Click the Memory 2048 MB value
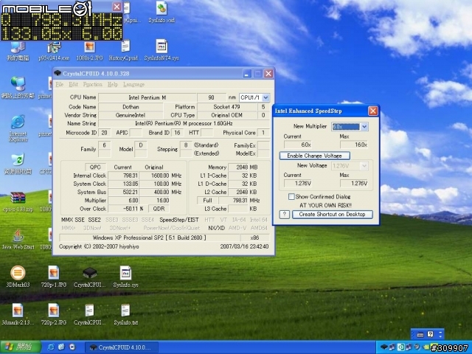 (x=239, y=167)
